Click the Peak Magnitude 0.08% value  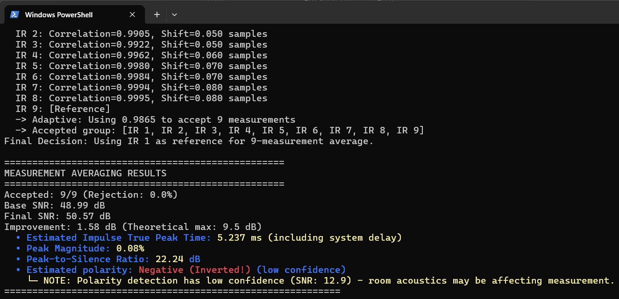pyautogui.click(x=130, y=248)
